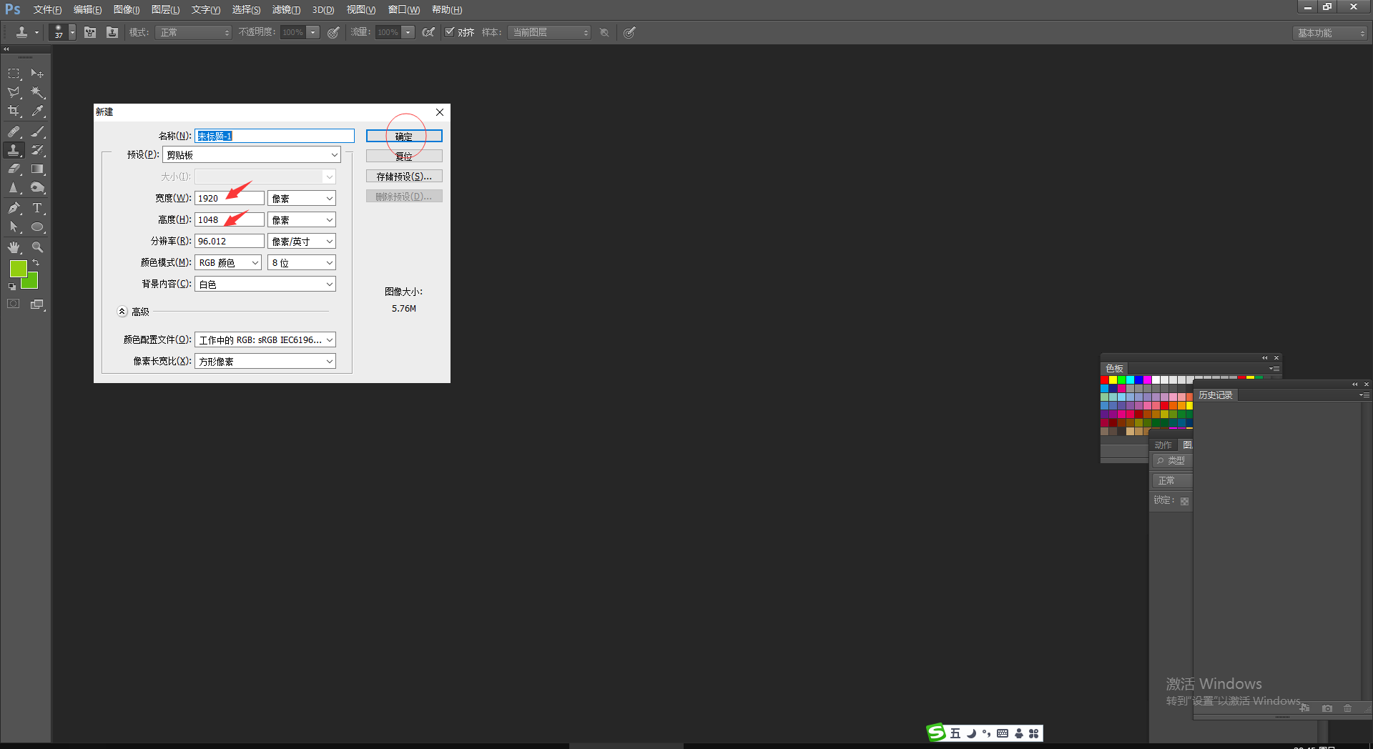Select the Magic Wand tool
1373x749 pixels.
click(x=37, y=92)
